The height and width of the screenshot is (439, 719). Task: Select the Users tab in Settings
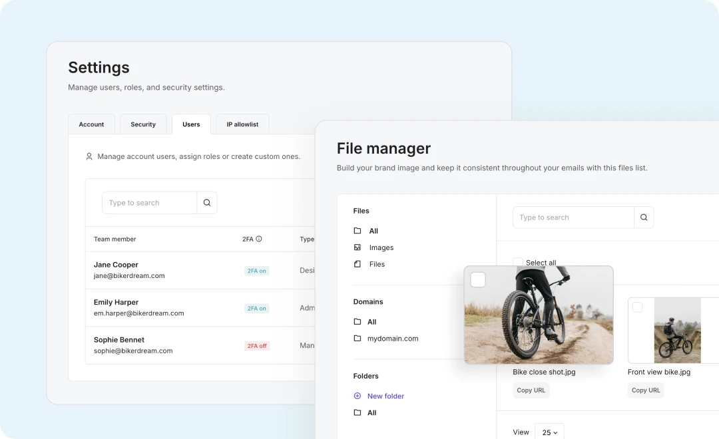click(x=191, y=124)
